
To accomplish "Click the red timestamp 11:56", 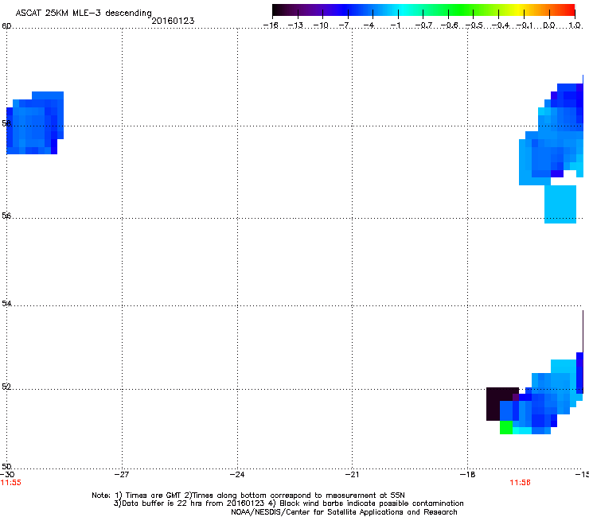I will (x=520, y=483).
